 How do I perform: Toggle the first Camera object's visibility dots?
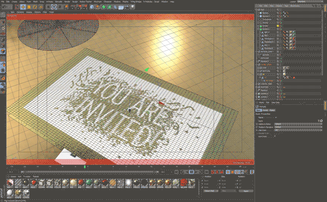(x=278, y=13)
